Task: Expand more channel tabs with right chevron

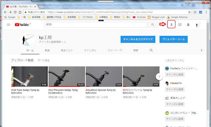Action: click(x=201, y=50)
